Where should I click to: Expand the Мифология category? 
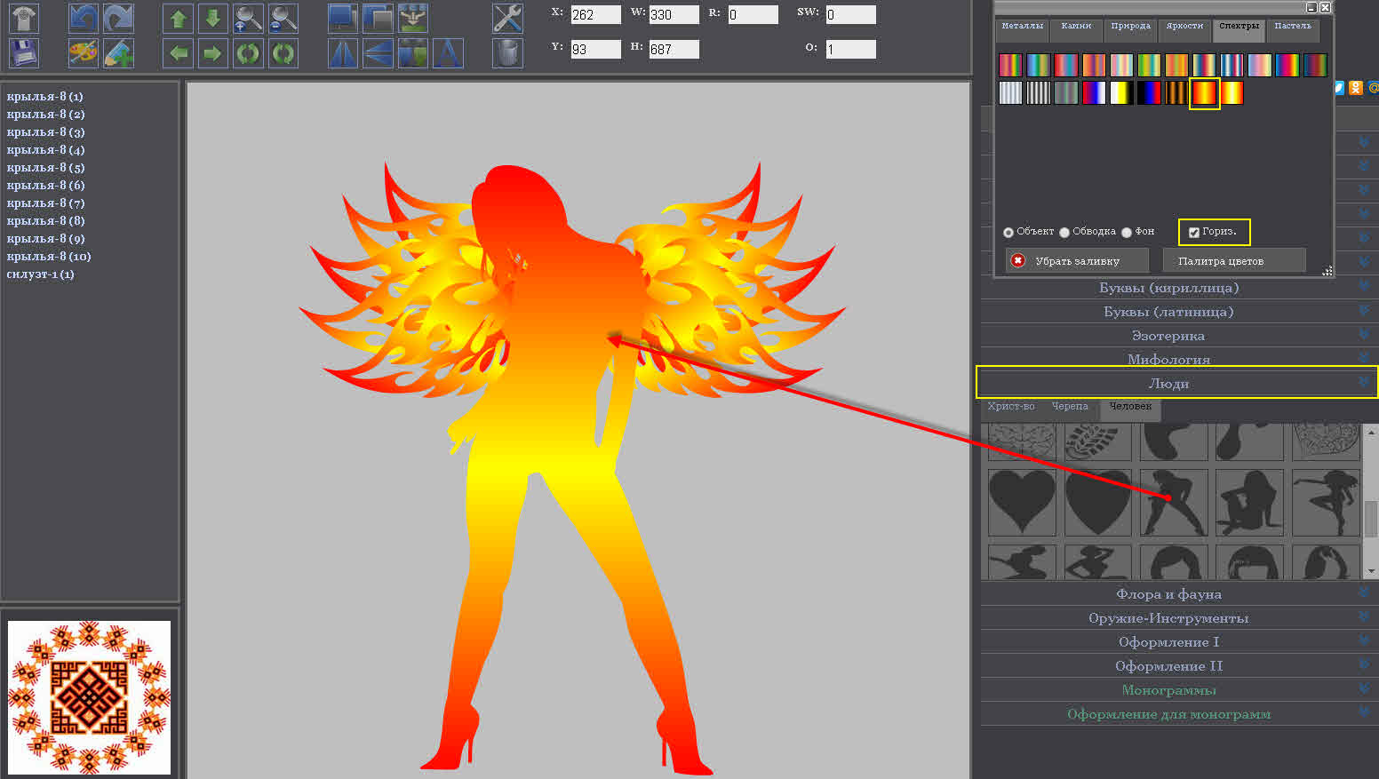(x=1168, y=359)
